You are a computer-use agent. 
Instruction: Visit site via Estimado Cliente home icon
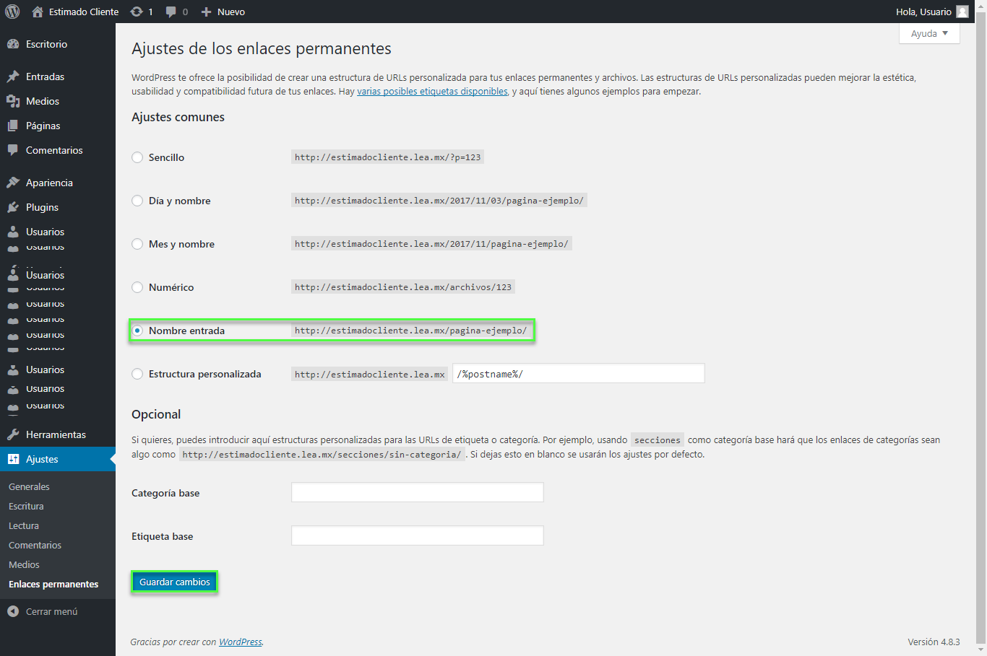[38, 12]
